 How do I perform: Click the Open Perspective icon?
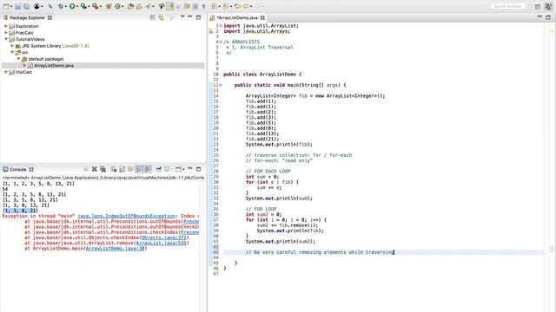tap(538, 6)
